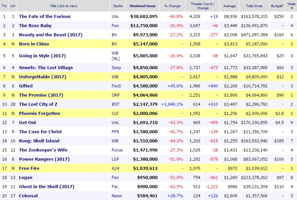Select the FoxS studio link
Image resolution: width=297 pixels, height=200 pixels.
pos(116,86)
